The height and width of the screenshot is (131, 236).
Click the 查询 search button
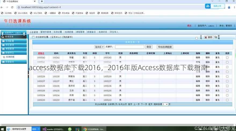149,47
